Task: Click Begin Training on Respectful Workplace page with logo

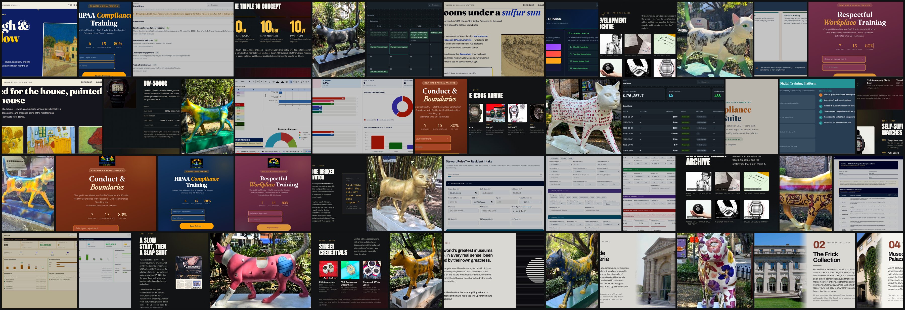Action: point(274,228)
